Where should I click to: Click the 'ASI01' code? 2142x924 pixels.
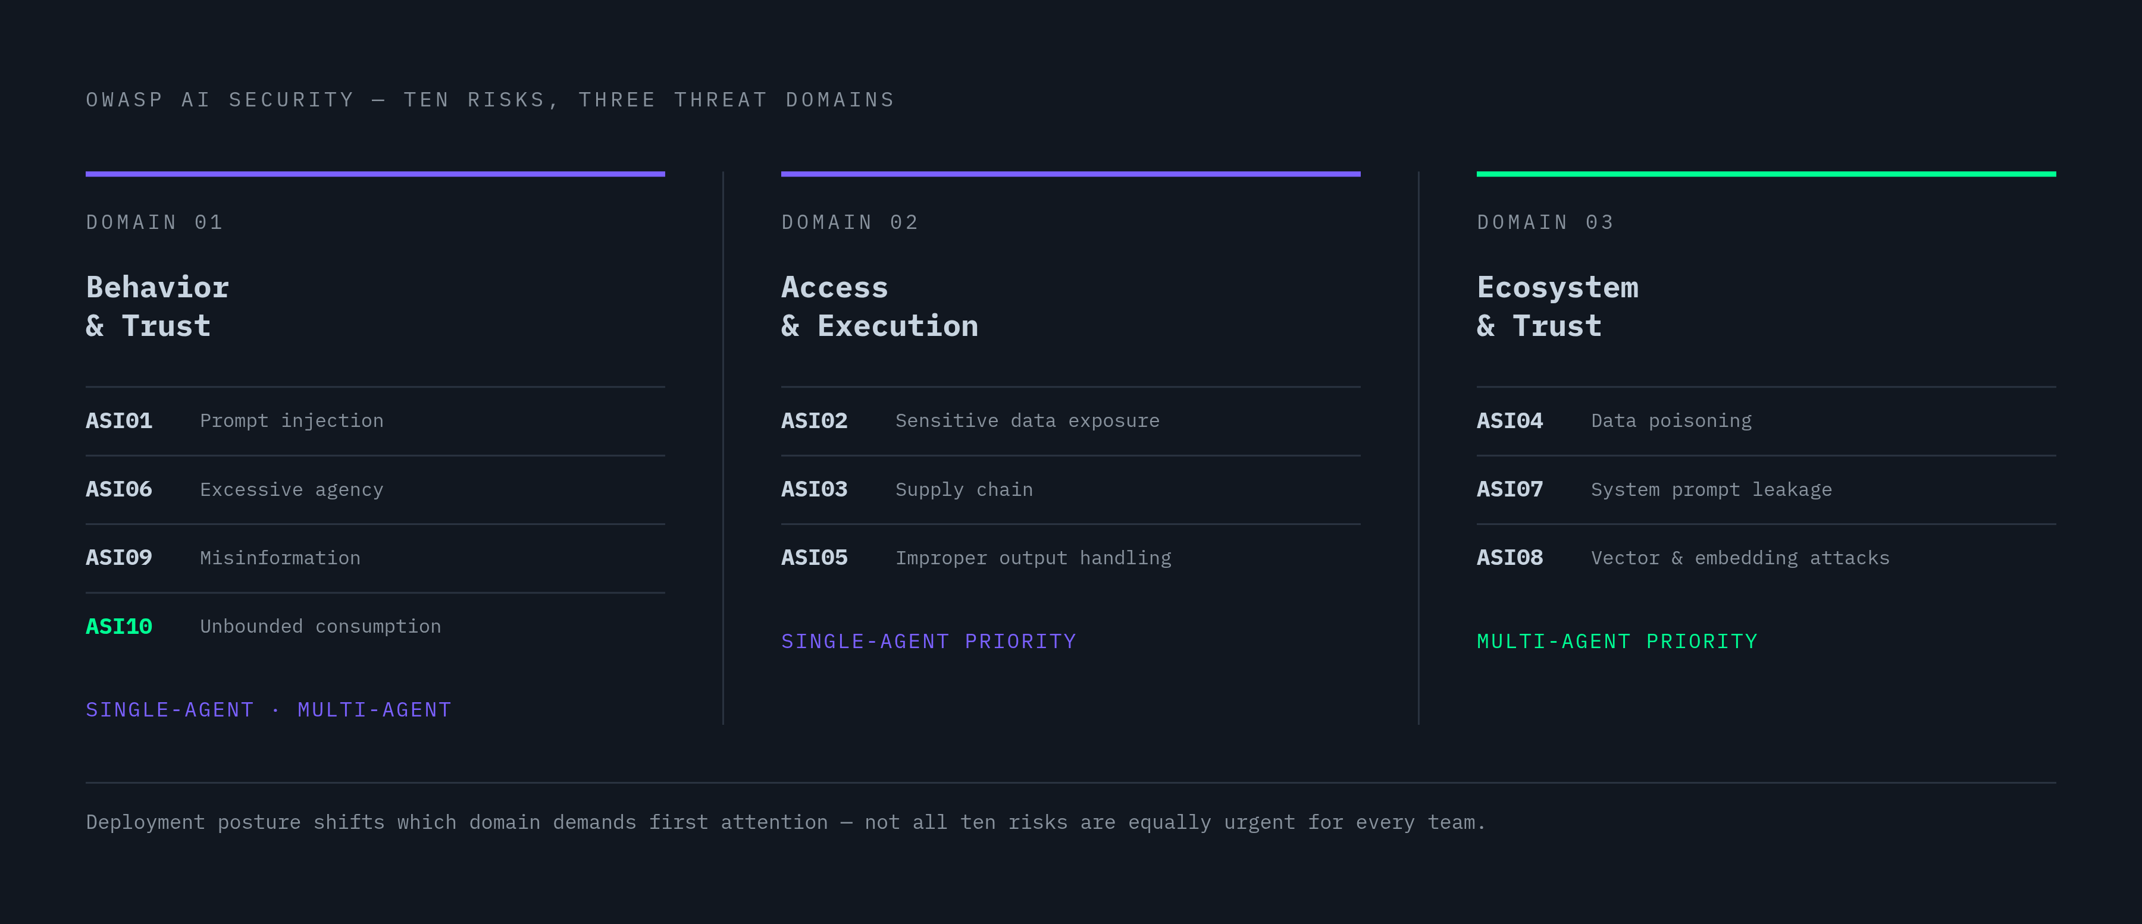119,420
